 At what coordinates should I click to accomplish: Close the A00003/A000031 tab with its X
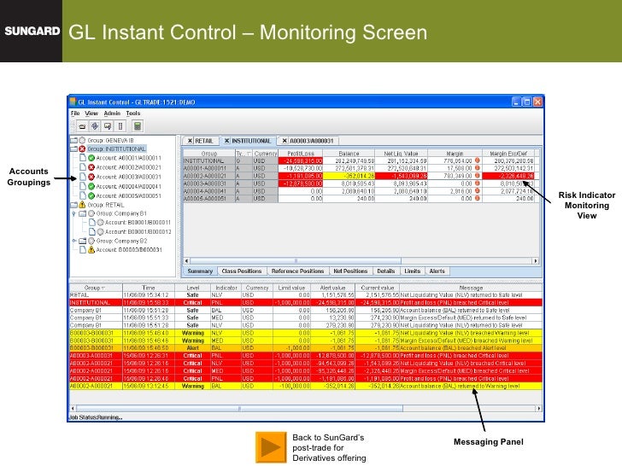click(285, 141)
